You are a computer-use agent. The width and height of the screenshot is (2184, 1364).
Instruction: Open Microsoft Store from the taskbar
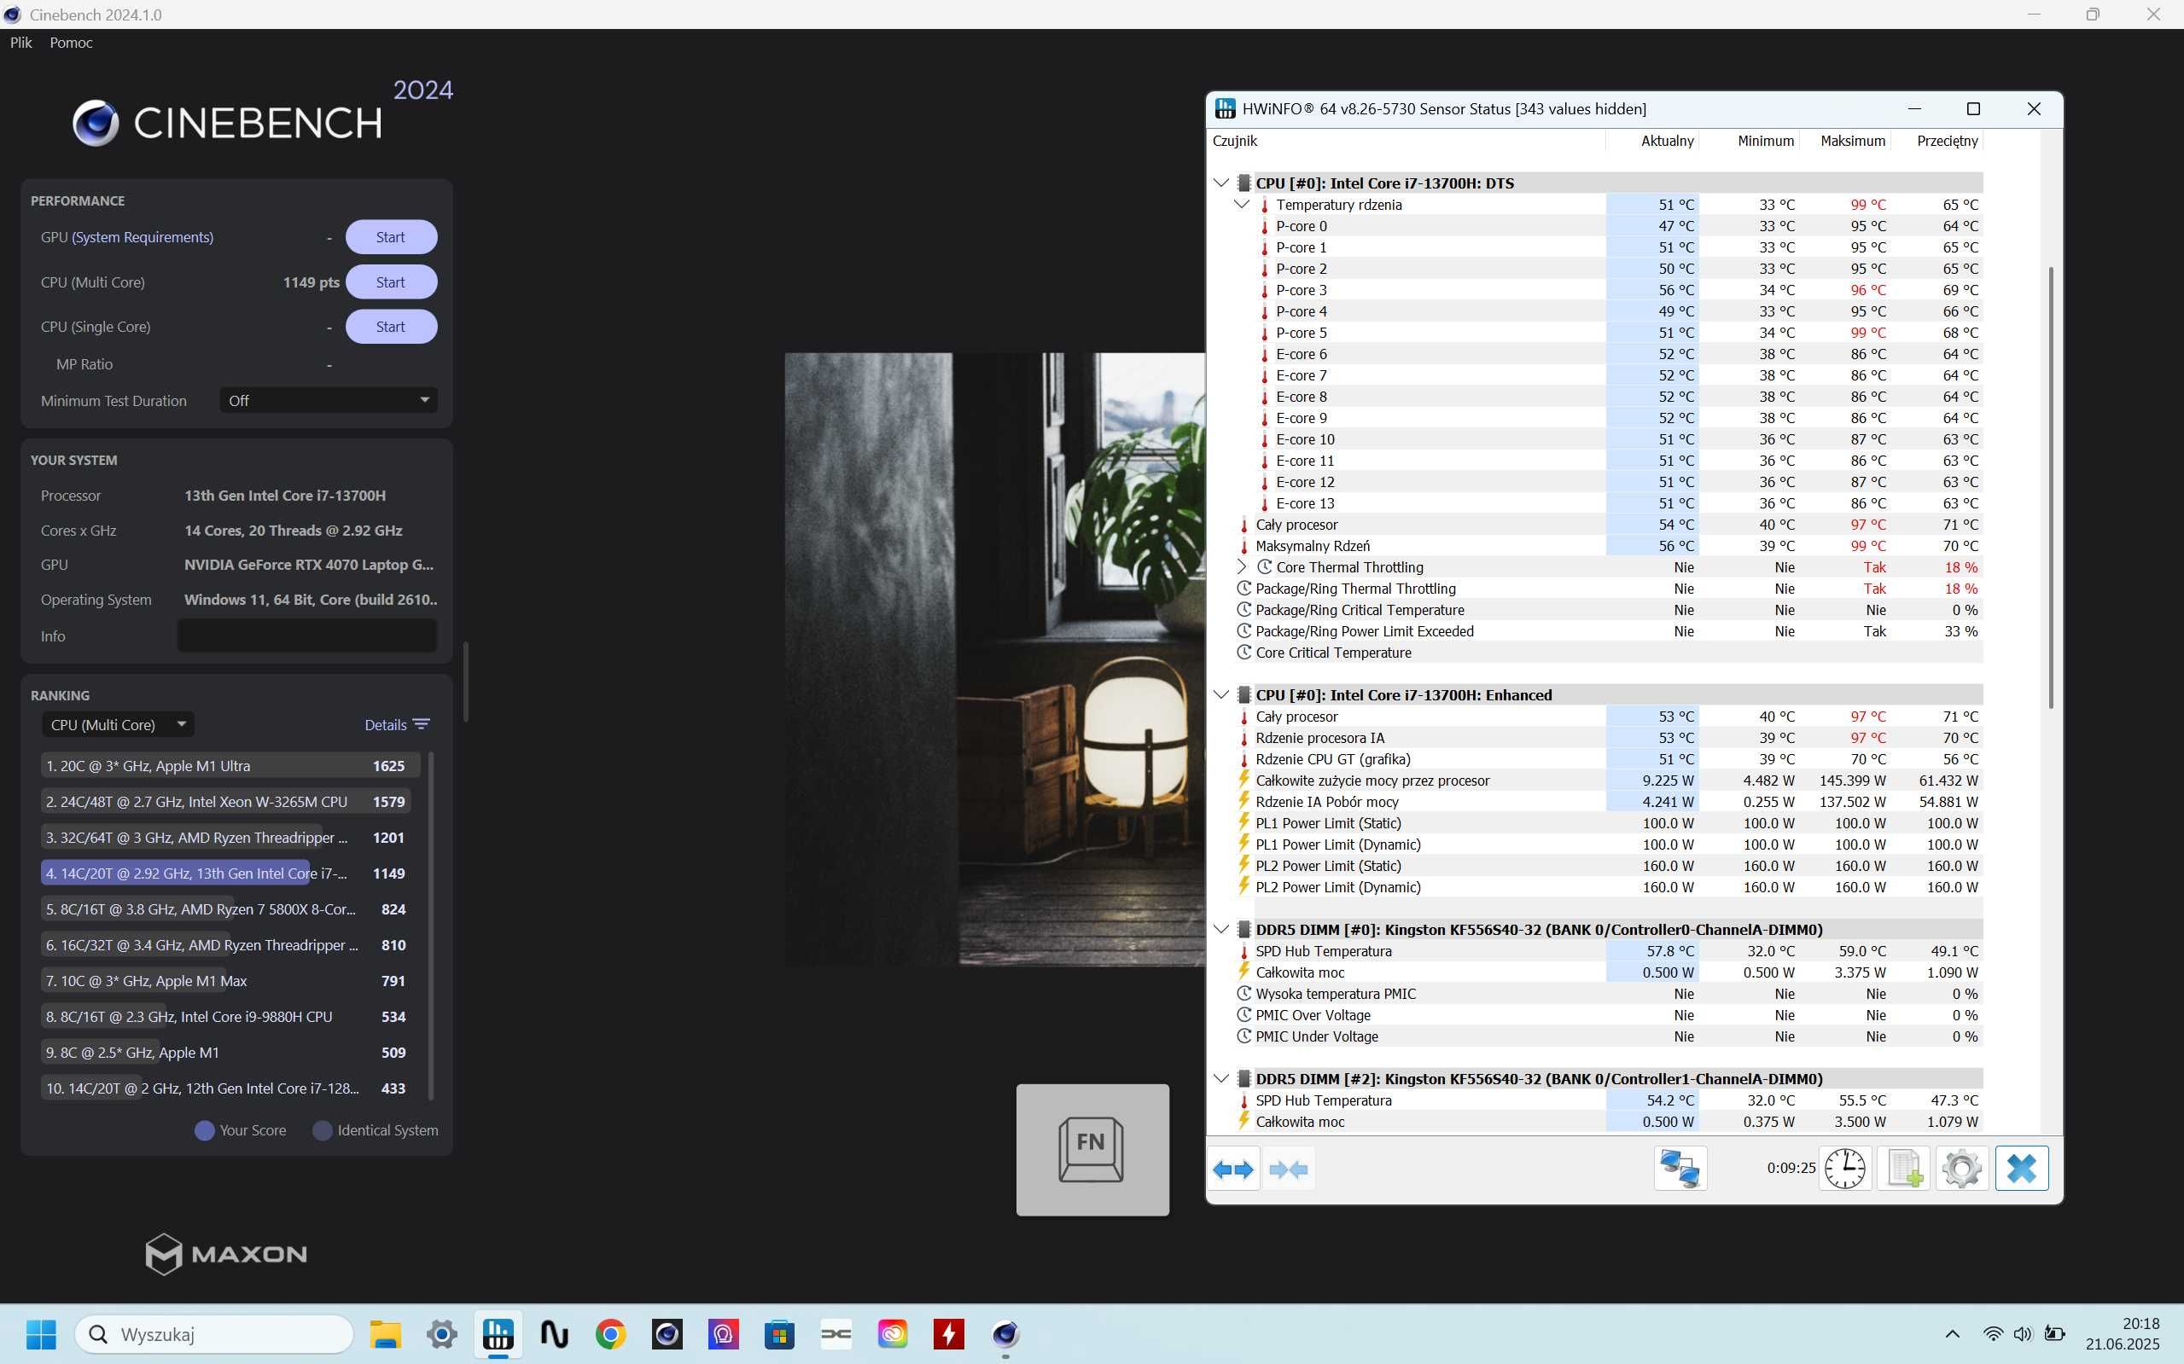coord(780,1334)
